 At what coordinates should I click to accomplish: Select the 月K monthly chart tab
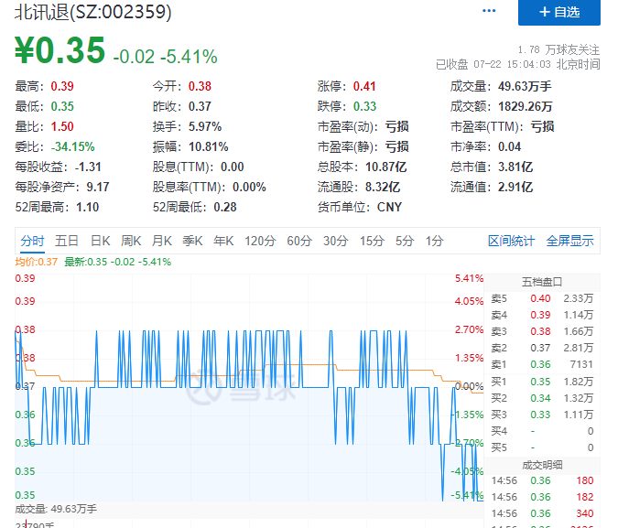pos(161,241)
